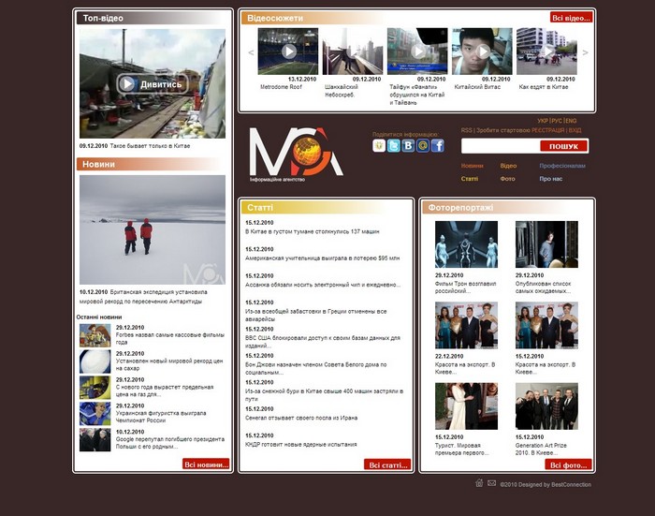The image size is (655, 516).
Task: Share the page via Twitter icon
Action: 394,146
